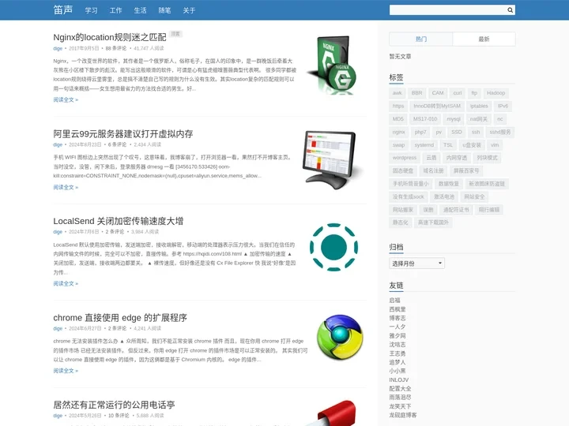Click the monitor thumbnail of 阿里云 article
The height and width of the screenshot is (426, 569).
(333, 159)
